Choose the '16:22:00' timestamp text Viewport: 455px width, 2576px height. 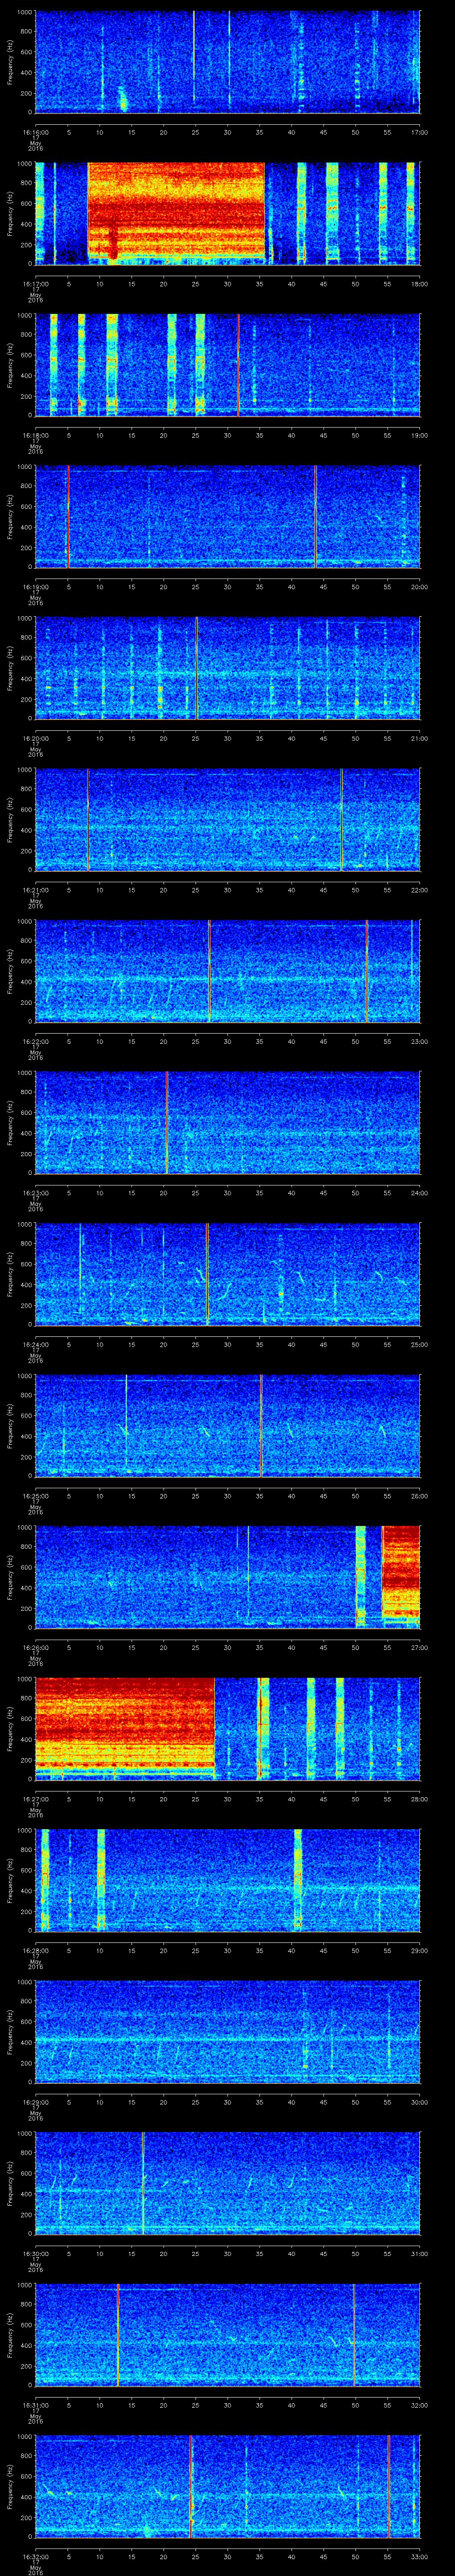coord(35,1041)
